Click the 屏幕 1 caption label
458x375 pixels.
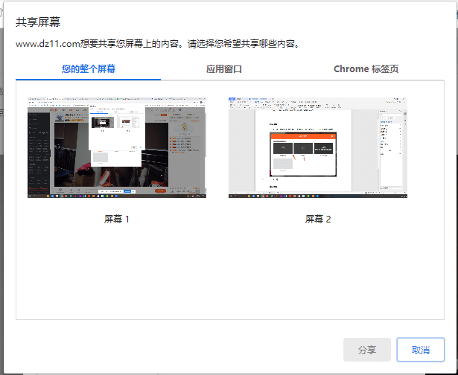[x=117, y=219]
